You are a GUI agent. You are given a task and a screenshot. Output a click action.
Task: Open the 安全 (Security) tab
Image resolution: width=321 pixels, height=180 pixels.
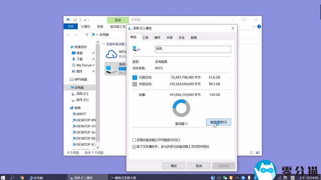point(182,38)
